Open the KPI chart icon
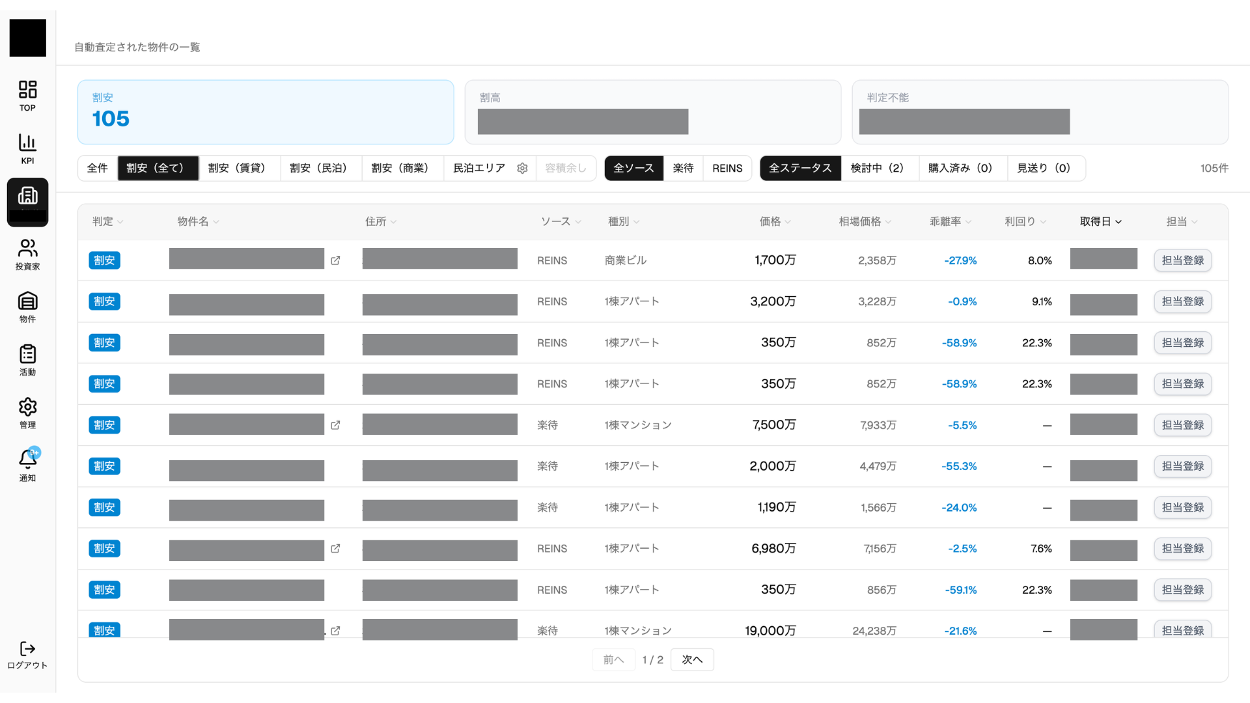 click(27, 149)
